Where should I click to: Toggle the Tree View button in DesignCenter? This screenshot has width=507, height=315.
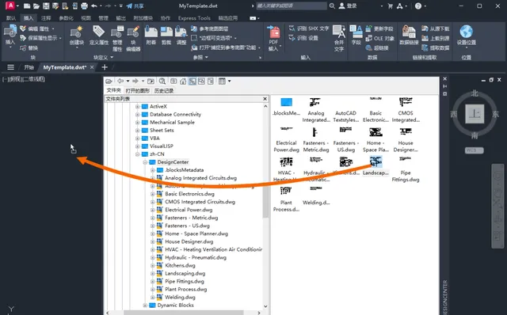pos(193,81)
